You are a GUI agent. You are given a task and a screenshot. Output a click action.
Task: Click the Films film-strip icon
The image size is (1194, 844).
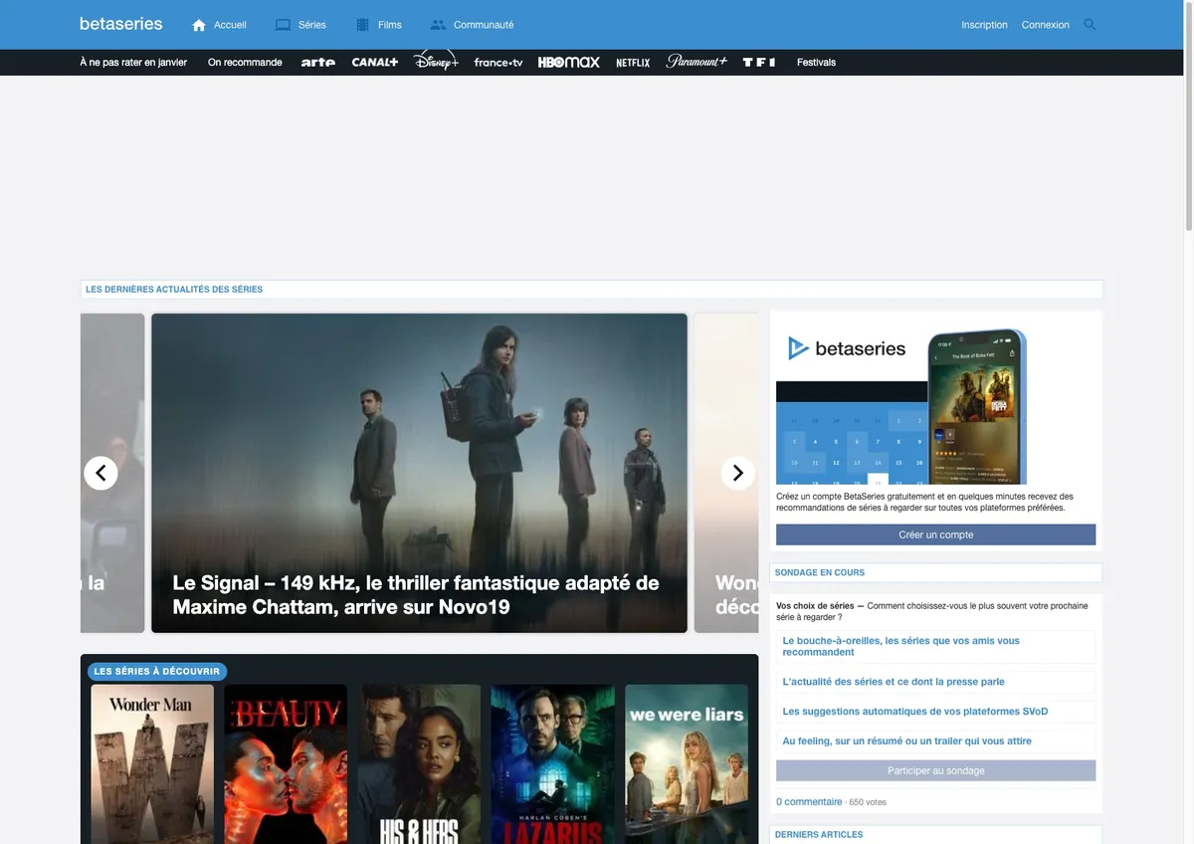pos(362,25)
